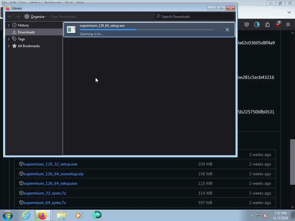
Task: Open Windows Media Player from taskbar
Action: pos(79,215)
